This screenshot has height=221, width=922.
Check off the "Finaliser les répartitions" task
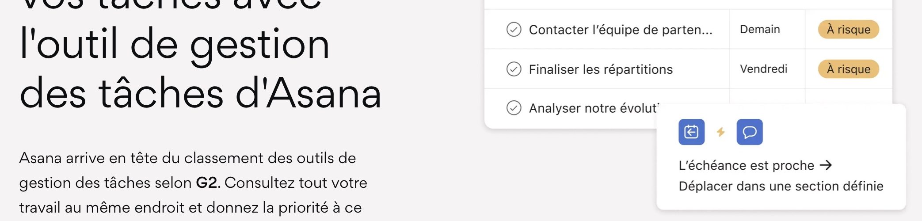(514, 69)
